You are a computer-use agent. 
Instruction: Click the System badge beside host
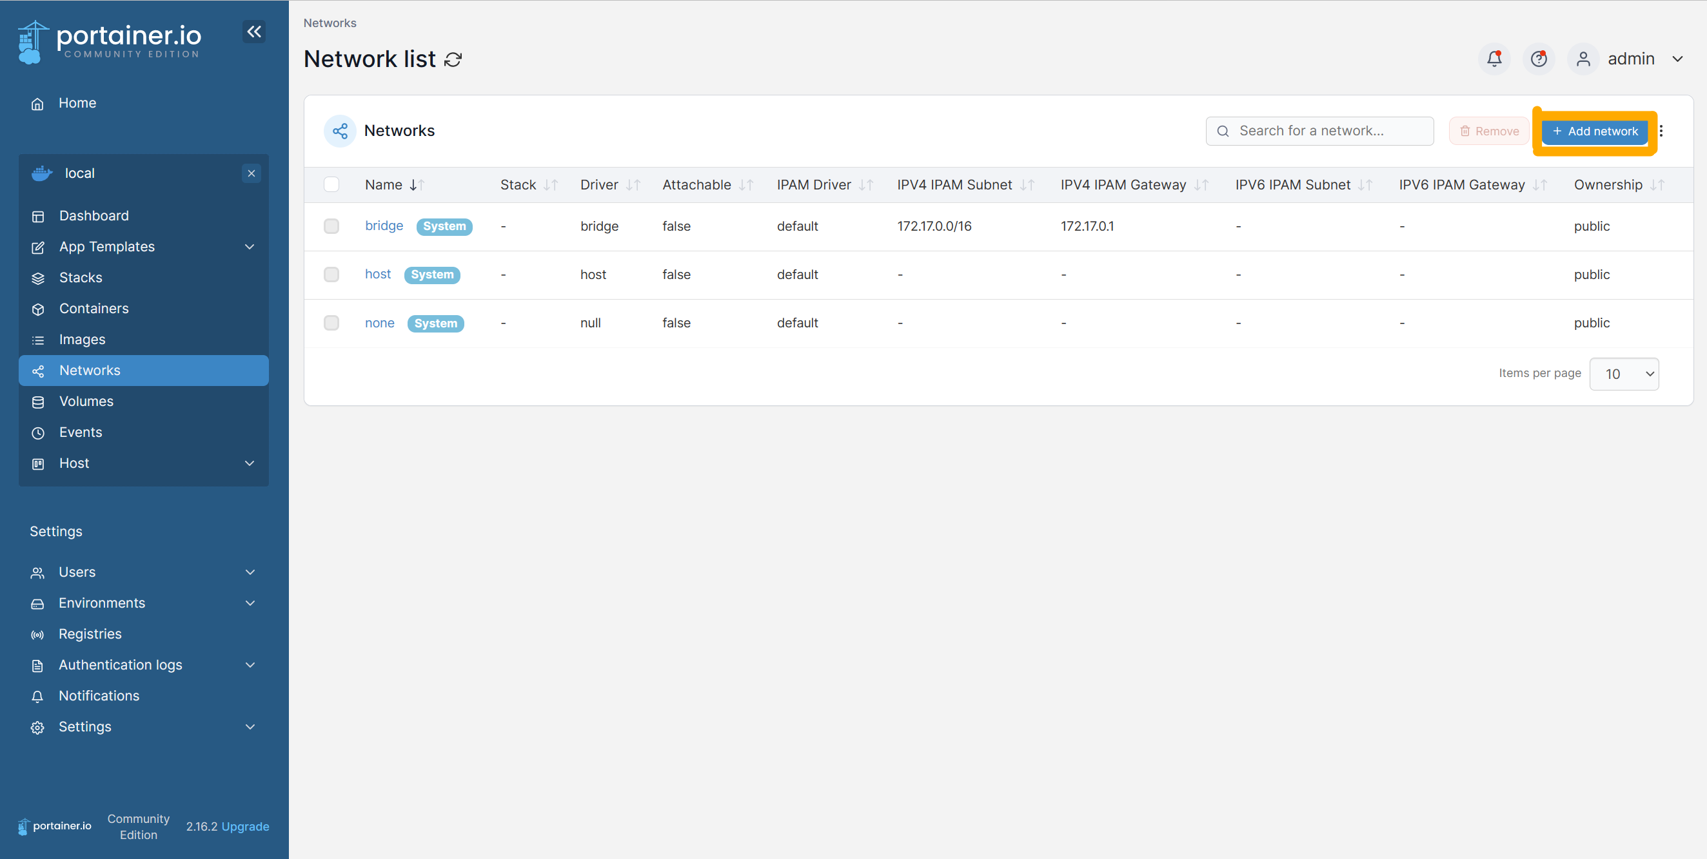point(432,275)
